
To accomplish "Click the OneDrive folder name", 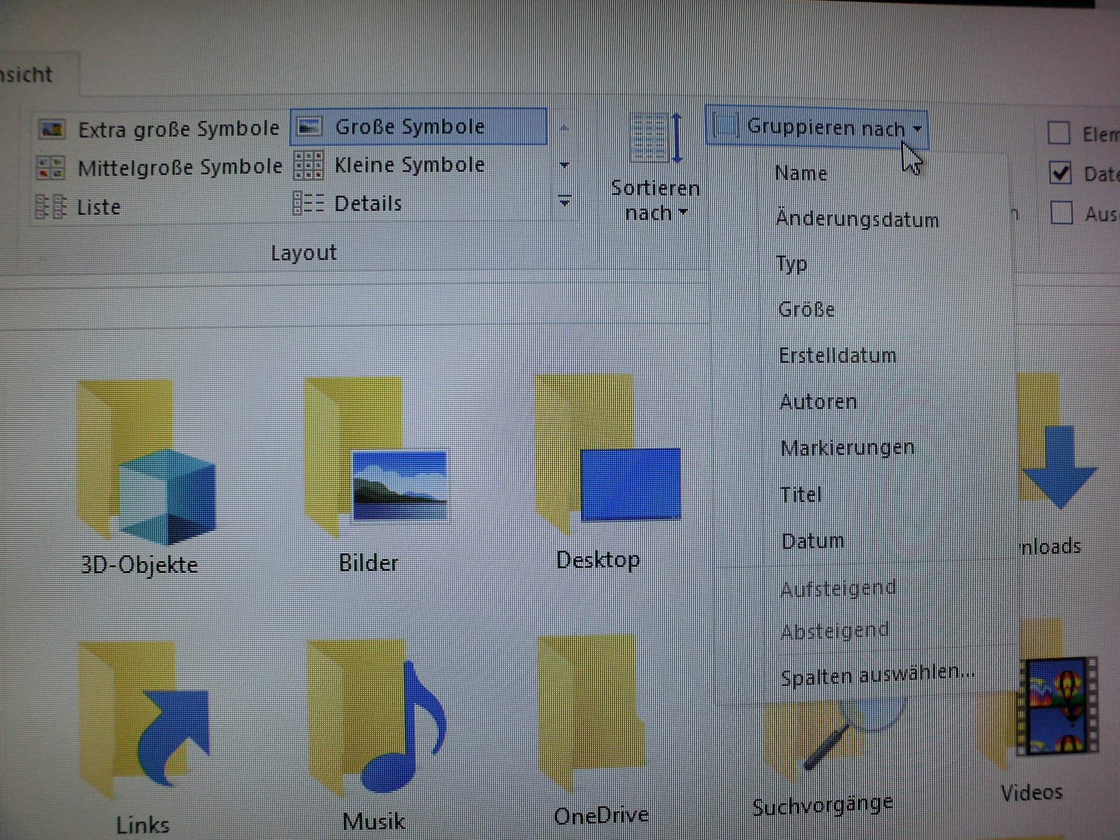I will (601, 815).
